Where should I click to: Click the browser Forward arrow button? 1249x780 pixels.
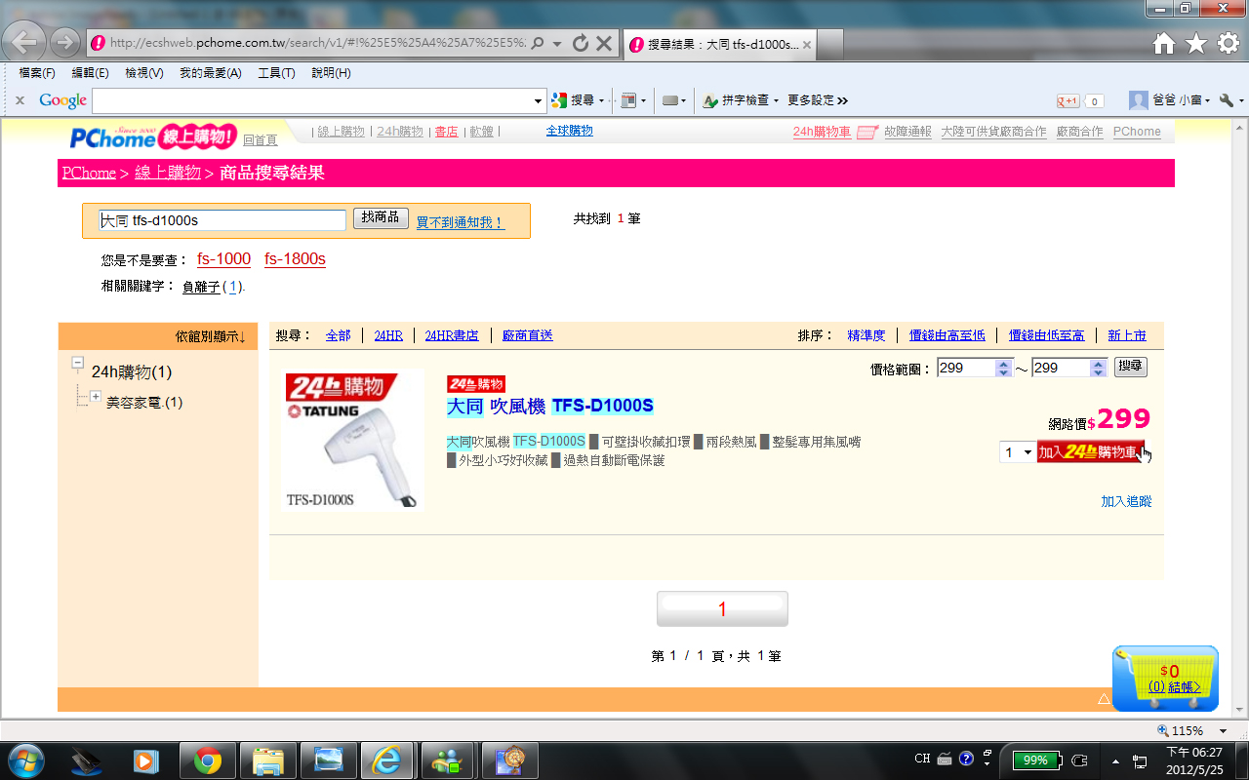(x=65, y=43)
